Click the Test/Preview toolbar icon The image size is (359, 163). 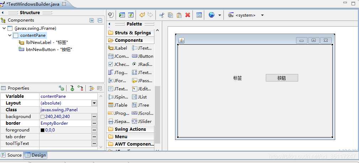122,15
